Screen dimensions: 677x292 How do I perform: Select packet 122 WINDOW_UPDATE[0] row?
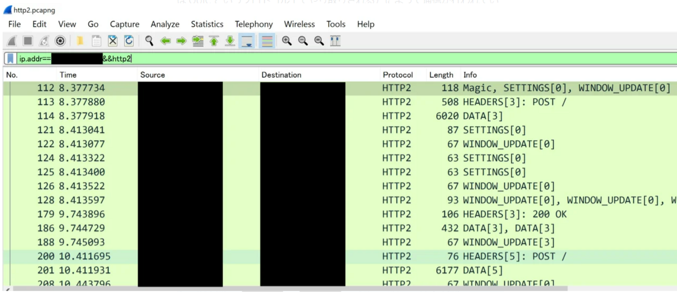pos(340,144)
